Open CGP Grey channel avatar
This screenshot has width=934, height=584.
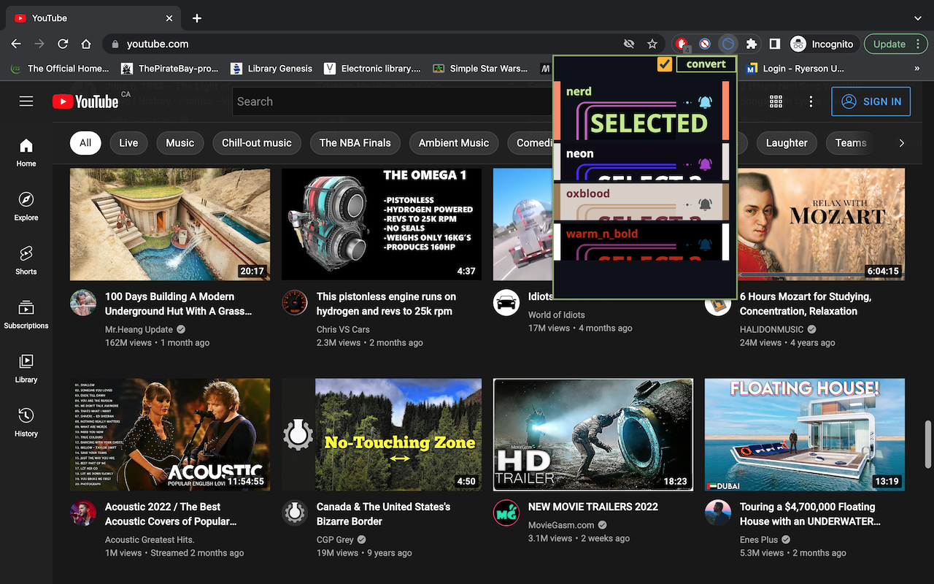tap(295, 512)
